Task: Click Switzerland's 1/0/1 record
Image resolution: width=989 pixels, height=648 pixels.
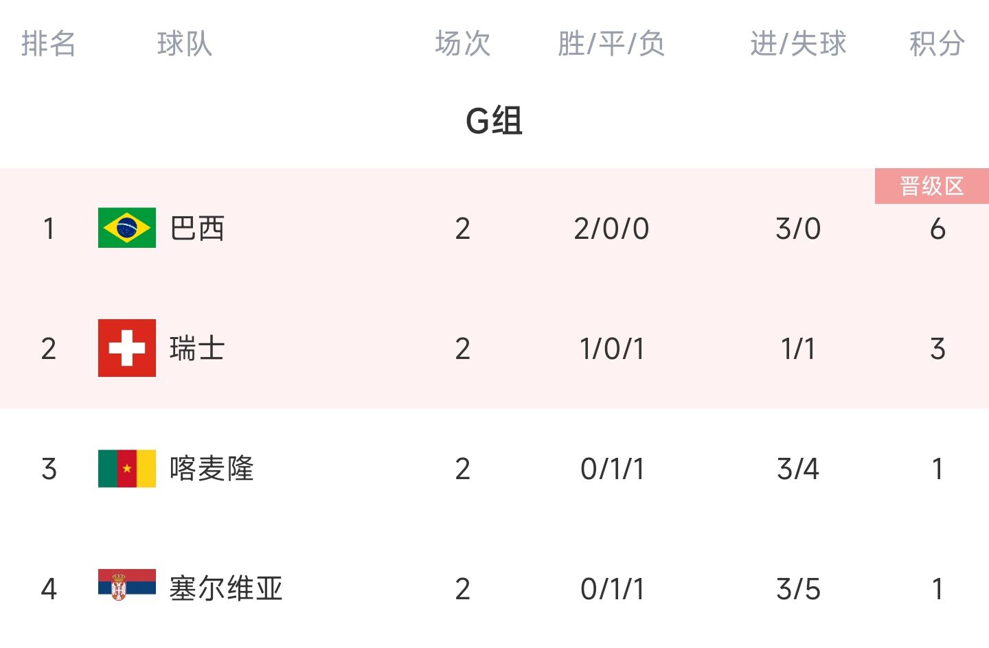Action: point(612,349)
